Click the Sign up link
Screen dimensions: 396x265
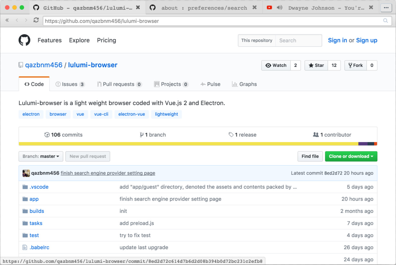click(367, 40)
